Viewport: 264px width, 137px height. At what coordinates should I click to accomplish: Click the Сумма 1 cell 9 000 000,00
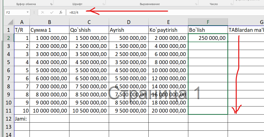49,102
